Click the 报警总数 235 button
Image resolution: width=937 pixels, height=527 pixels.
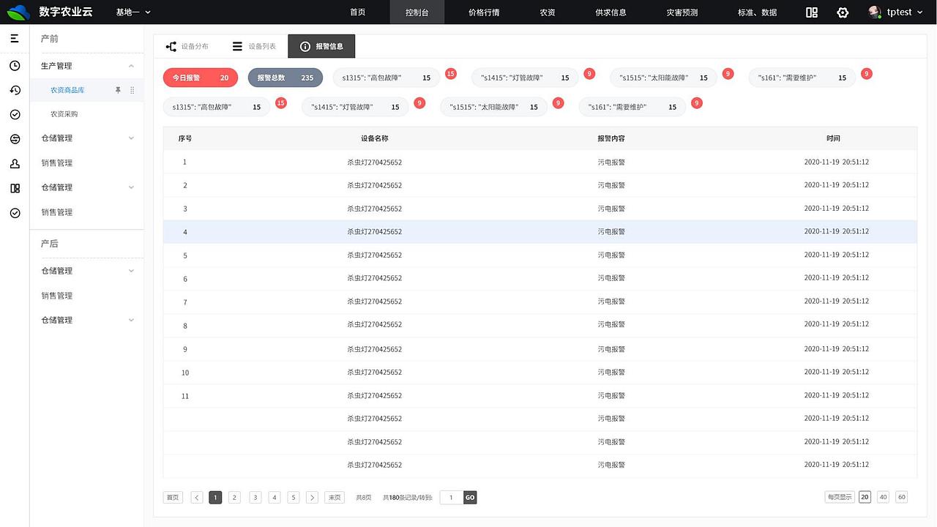285,78
